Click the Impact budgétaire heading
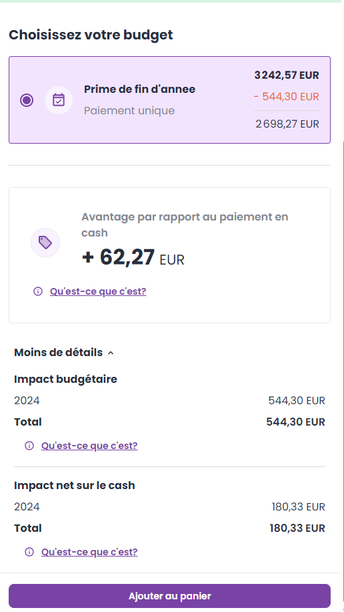344x612 pixels. (x=65, y=379)
